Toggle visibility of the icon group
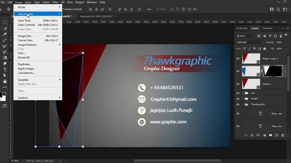The height and width of the screenshot is (163, 291). tap(238, 93)
